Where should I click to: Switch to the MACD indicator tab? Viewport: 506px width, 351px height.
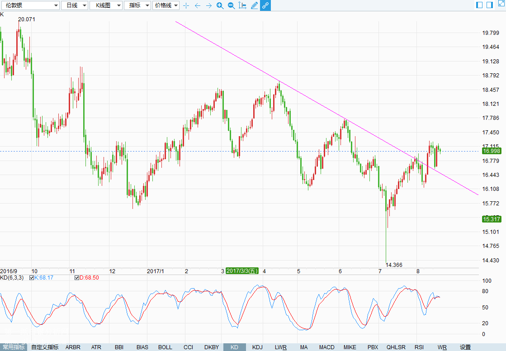point(326,347)
